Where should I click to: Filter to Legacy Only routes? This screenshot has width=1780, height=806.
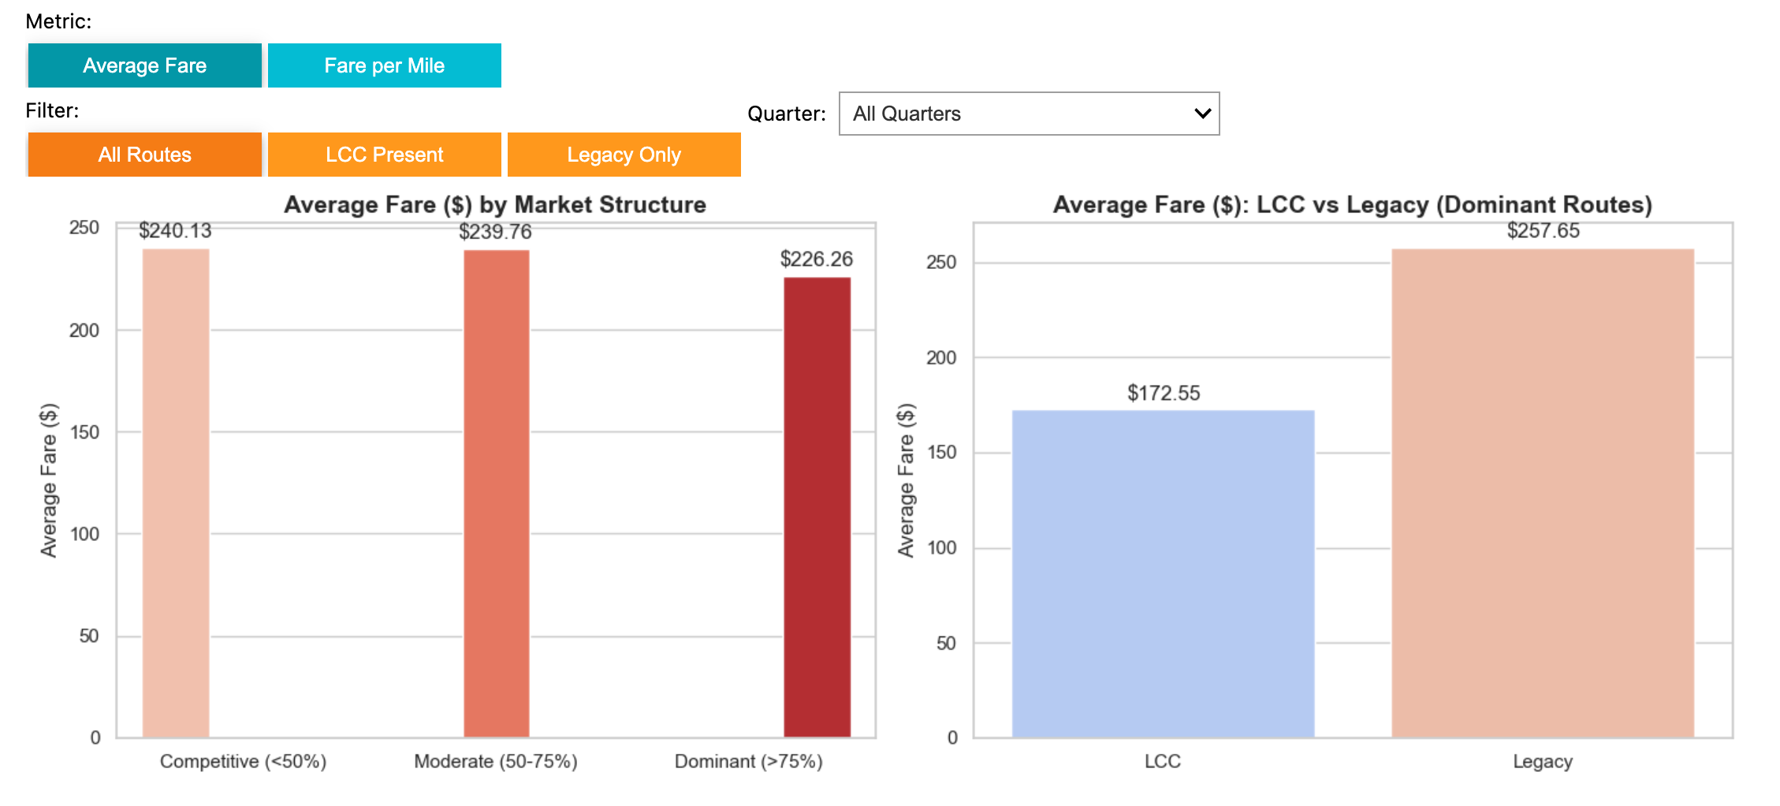624,155
